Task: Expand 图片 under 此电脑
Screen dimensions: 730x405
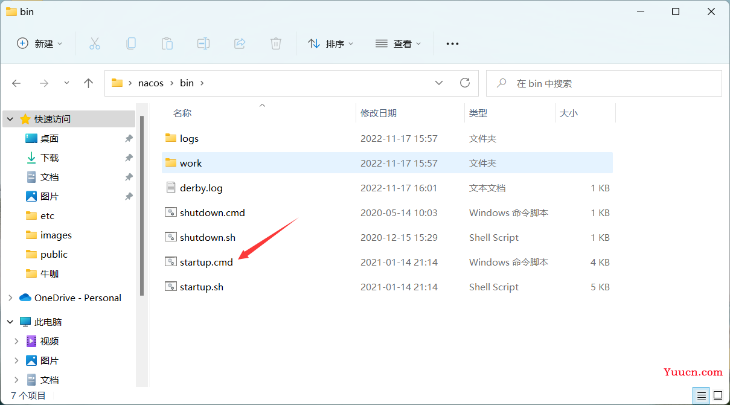Action: [x=16, y=360]
